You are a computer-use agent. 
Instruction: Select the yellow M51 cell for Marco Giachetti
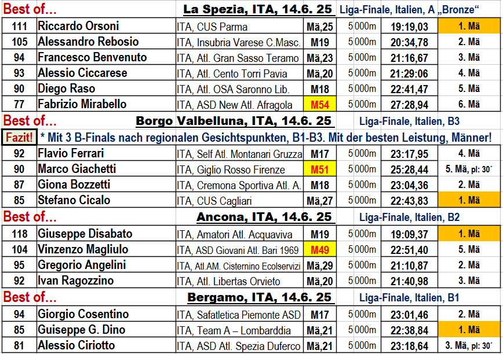coord(320,169)
